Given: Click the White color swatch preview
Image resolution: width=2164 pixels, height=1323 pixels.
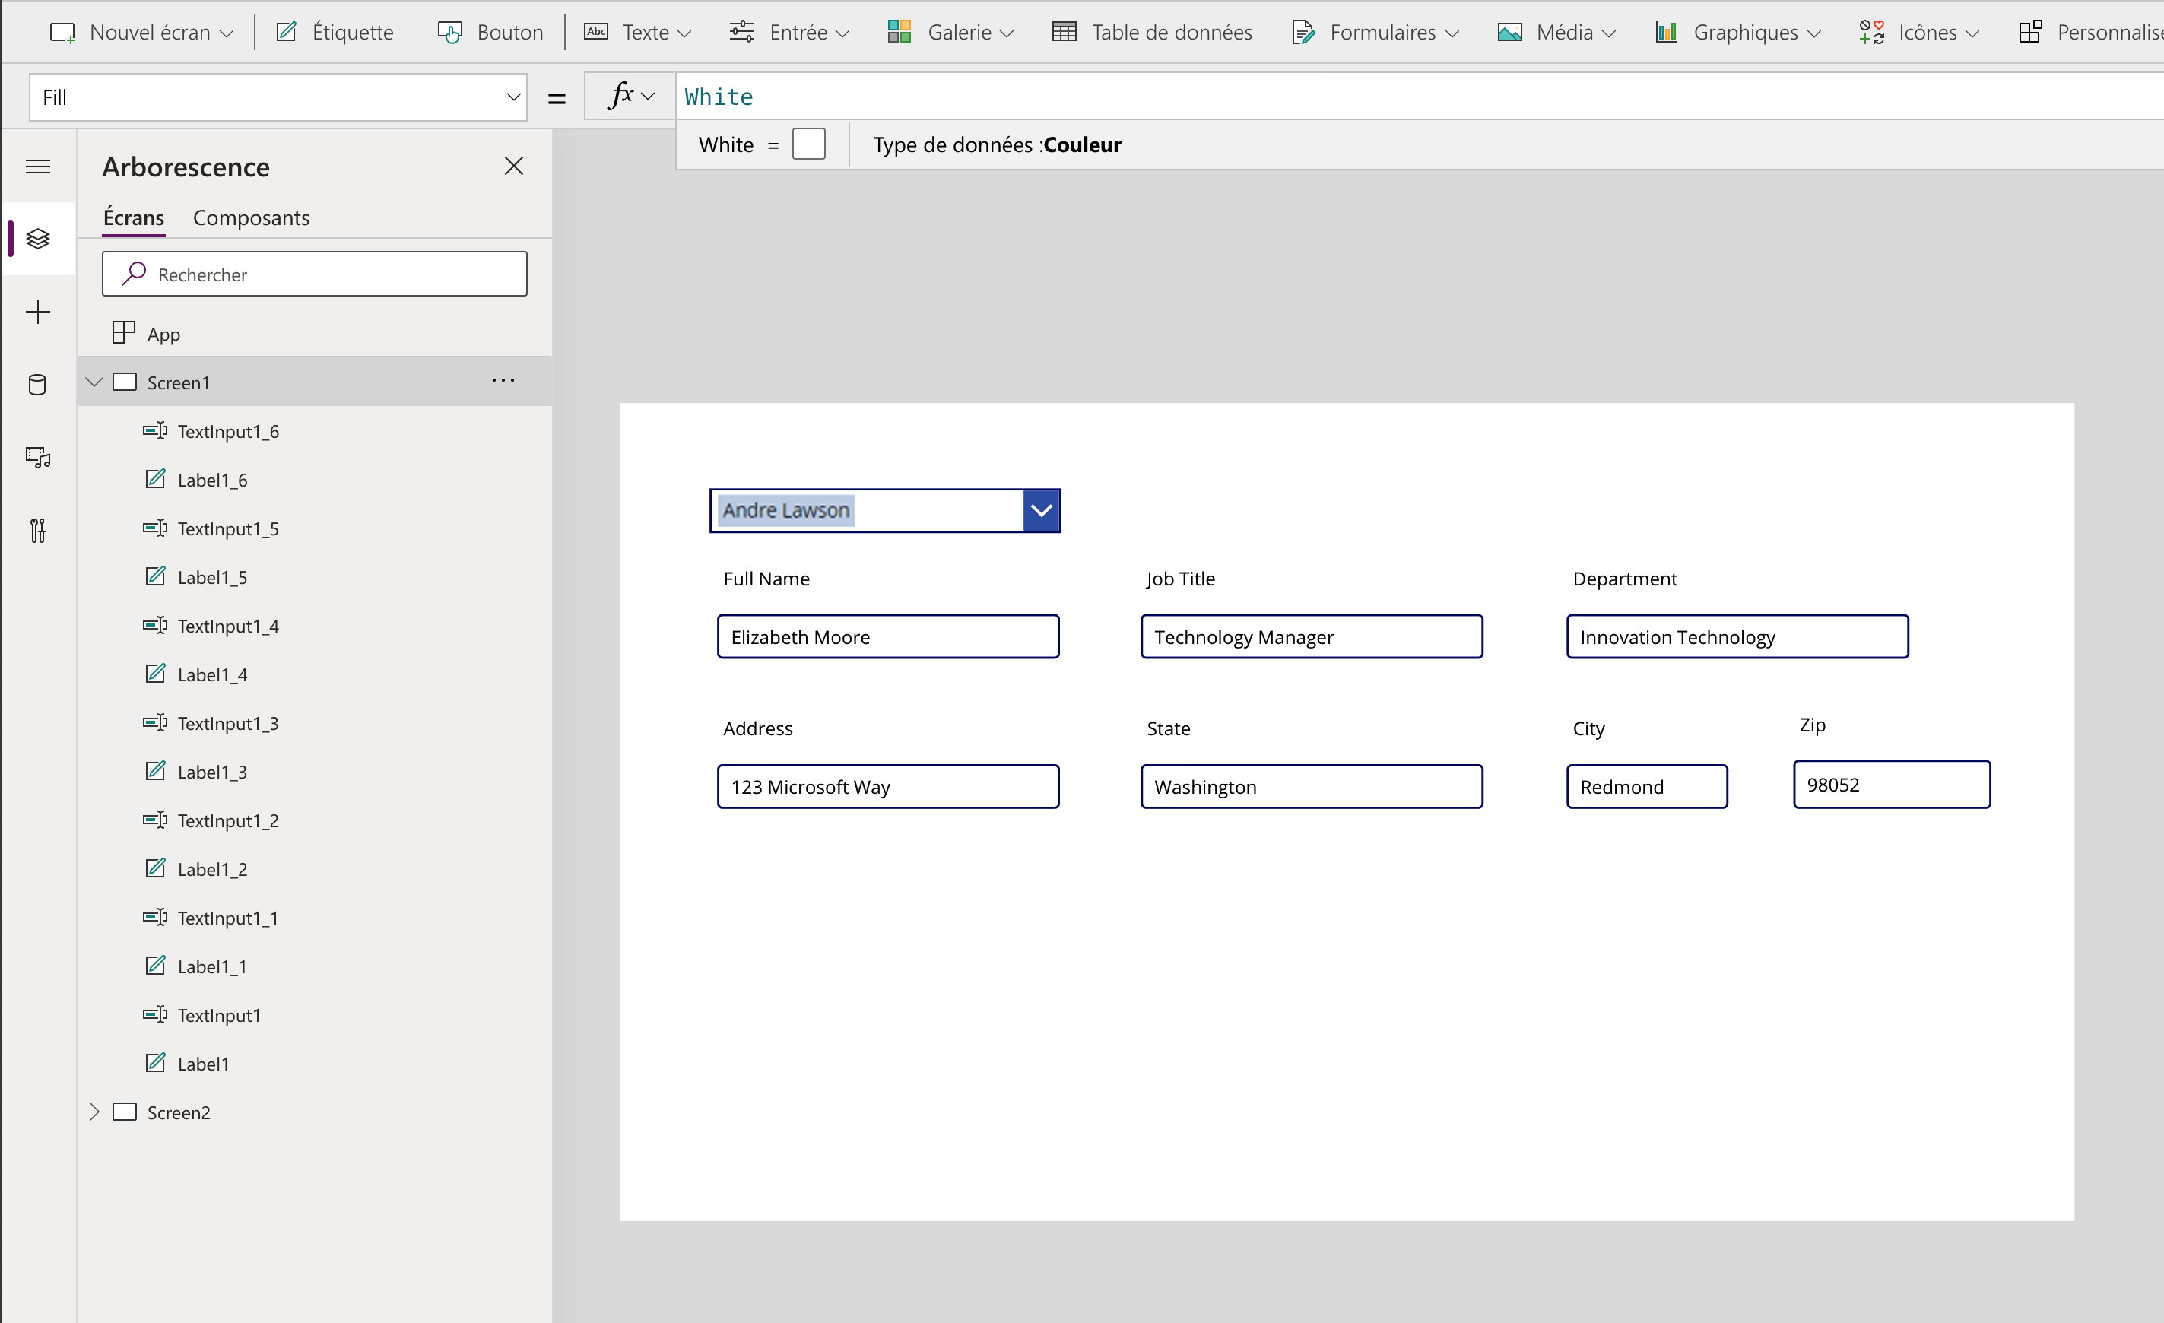Looking at the screenshot, I should 808,144.
